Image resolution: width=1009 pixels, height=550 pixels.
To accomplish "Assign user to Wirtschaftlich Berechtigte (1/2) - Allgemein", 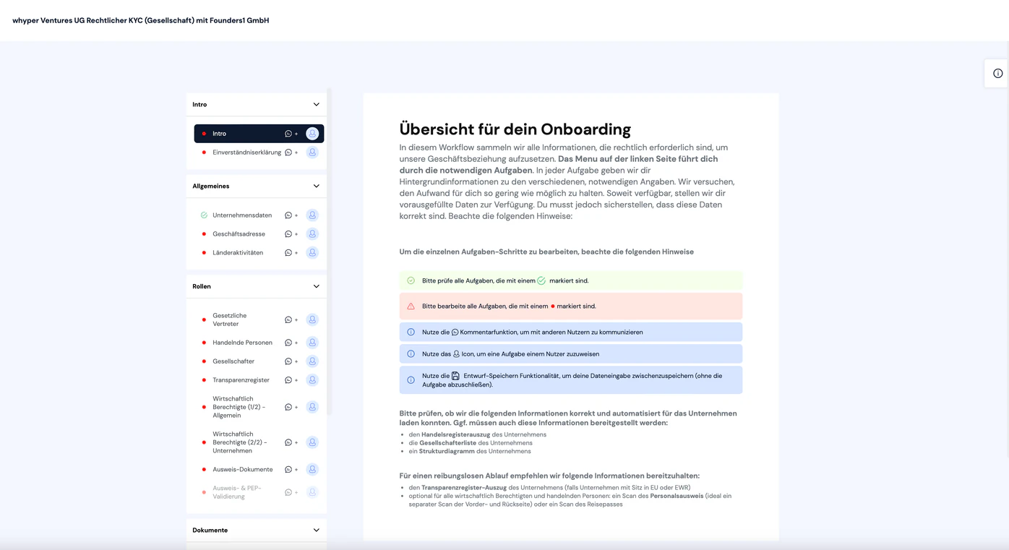I will (x=312, y=407).
